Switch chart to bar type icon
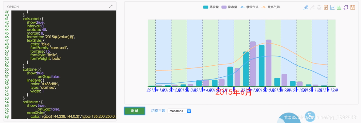The image size is (361, 123). coord(339,7)
